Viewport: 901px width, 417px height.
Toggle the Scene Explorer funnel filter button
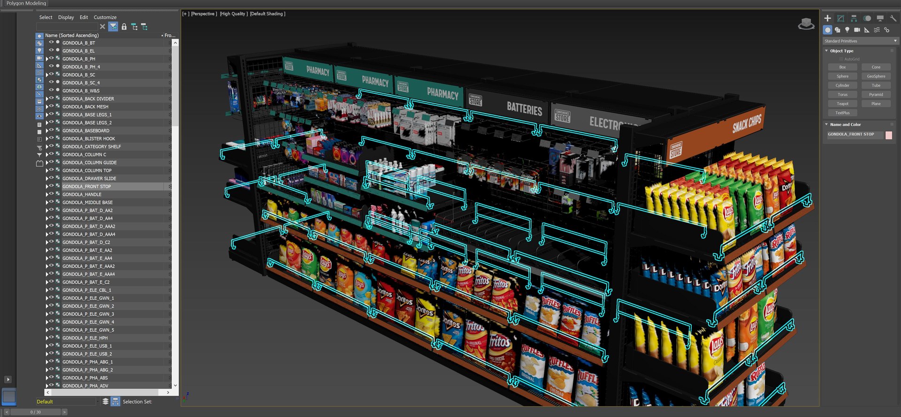pyautogui.click(x=113, y=27)
